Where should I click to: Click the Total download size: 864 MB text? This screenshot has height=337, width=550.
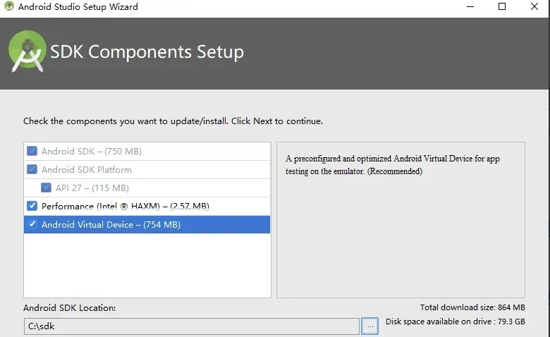[472, 307]
